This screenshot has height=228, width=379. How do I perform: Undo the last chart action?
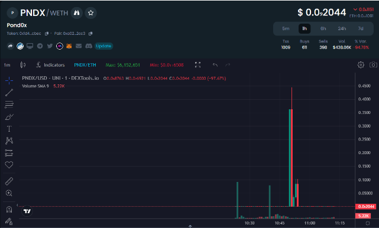[x=215, y=65]
